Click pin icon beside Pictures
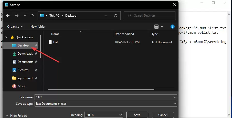The width and height of the screenshot is (232, 118). pyautogui.click(x=36, y=70)
